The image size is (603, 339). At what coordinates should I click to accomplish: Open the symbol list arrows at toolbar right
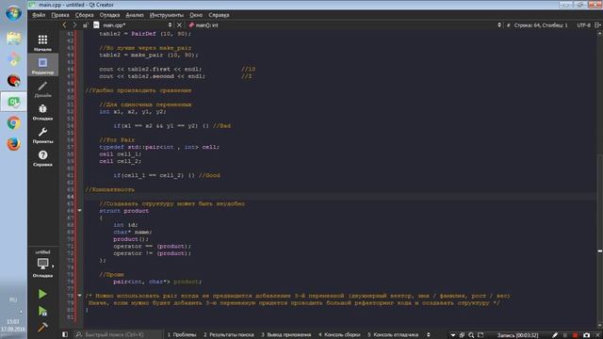tap(499, 25)
